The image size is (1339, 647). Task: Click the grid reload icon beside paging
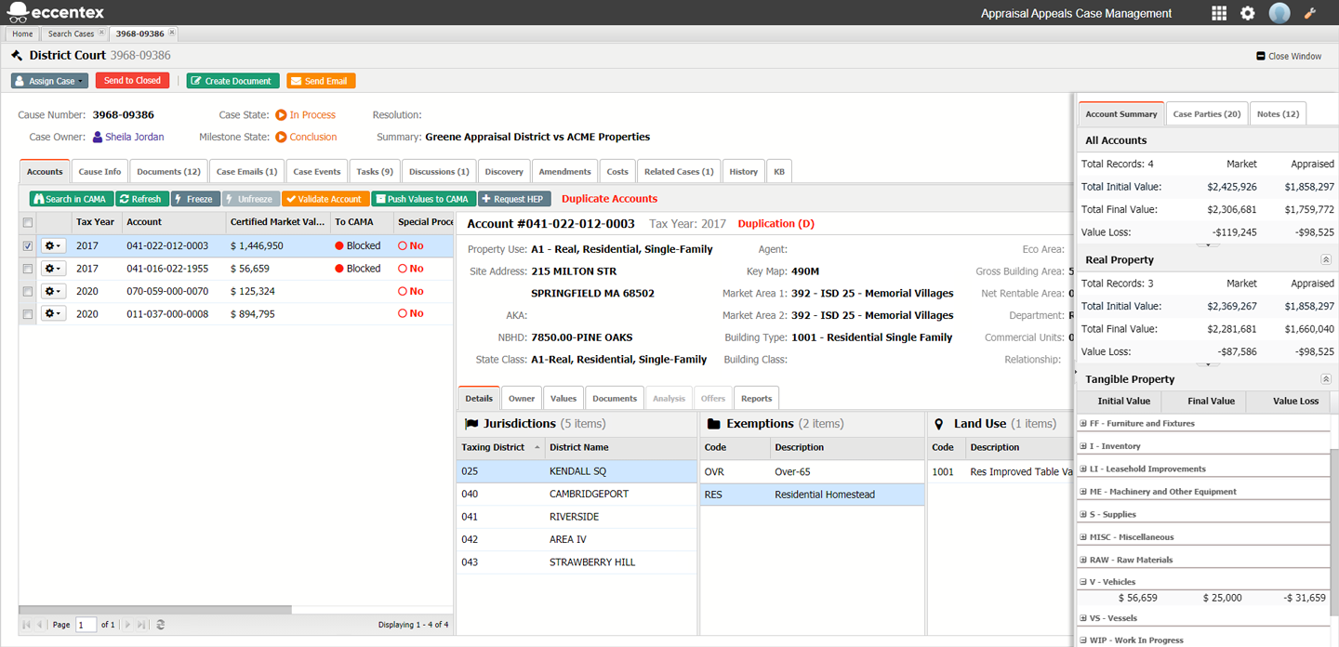161,625
